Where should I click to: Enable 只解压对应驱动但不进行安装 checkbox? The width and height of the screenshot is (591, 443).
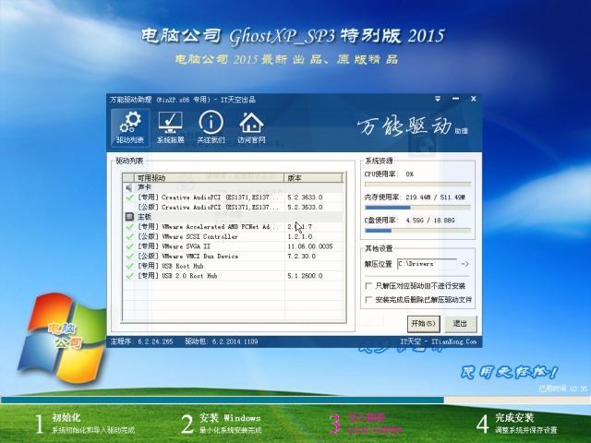coord(369,286)
